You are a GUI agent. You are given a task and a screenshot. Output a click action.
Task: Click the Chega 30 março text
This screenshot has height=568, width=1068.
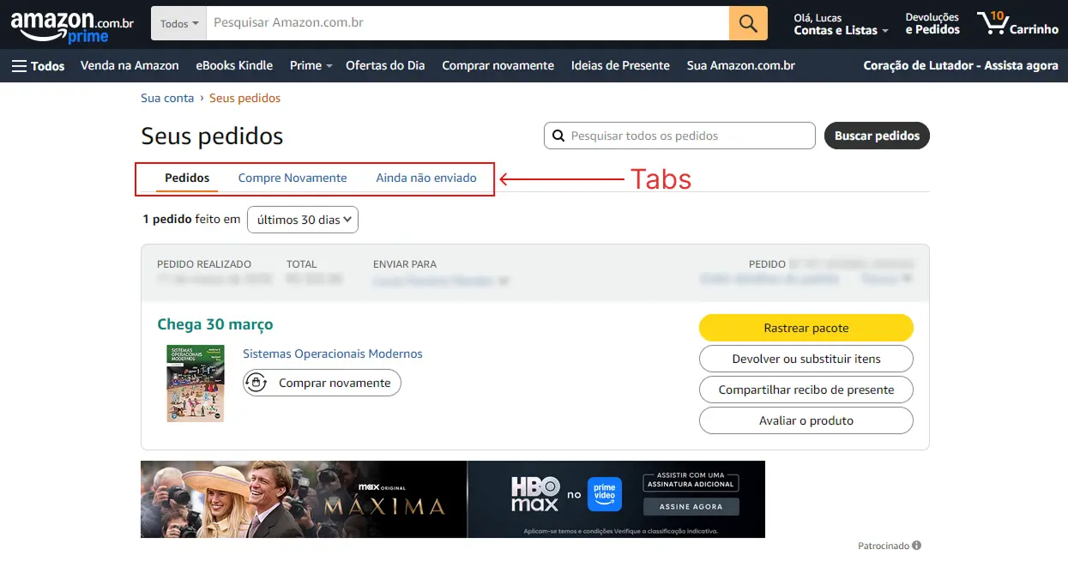click(x=215, y=324)
